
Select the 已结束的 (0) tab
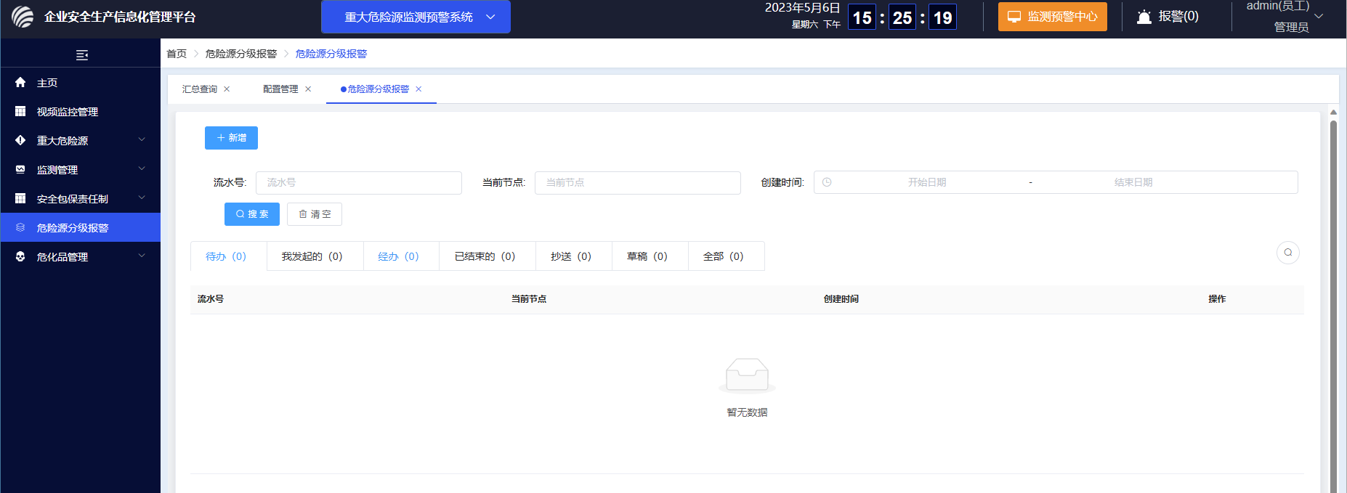[488, 256]
